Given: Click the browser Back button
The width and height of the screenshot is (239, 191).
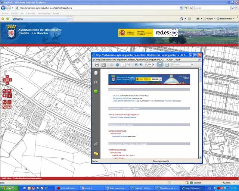Looking at the screenshot, I should click(x=3, y=8).
